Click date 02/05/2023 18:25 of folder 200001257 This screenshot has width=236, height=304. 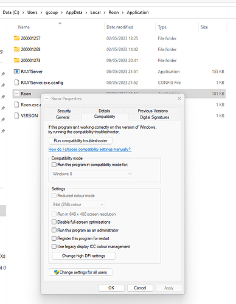(x=122, y=38)
